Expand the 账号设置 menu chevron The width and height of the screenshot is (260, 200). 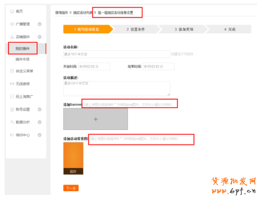(39, 109)
